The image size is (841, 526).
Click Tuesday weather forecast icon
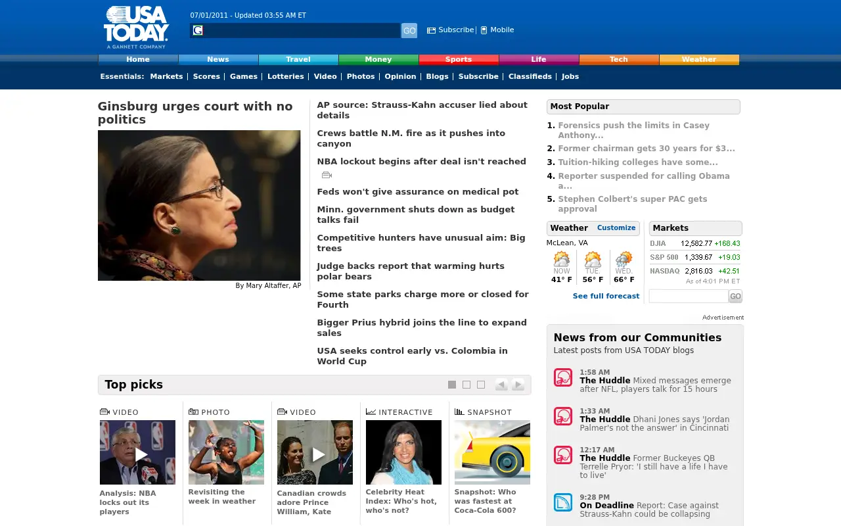593,259
